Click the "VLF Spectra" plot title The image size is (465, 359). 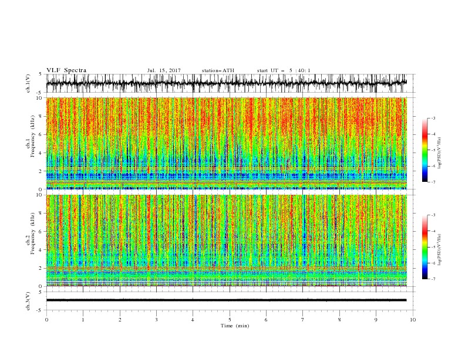pos(66,70)
